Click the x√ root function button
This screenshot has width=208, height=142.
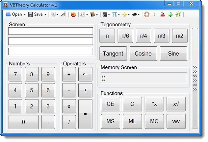pyautogui.click(x=176, y=104)
